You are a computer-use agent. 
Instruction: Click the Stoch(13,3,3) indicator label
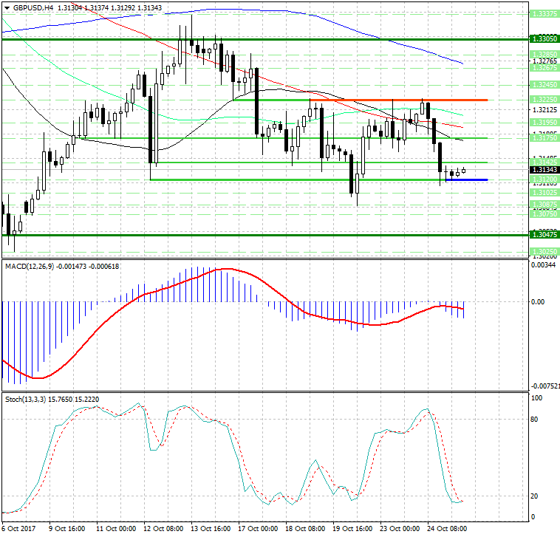[28, 399]
